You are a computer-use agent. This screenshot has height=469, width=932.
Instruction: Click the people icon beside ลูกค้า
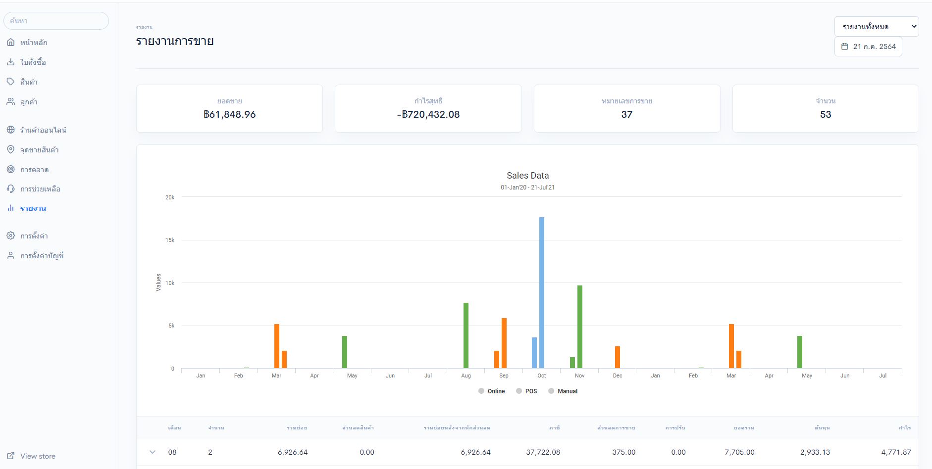click(x=10, y=101)
